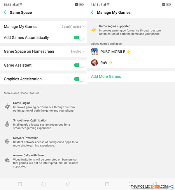Open Manage My Games chevron

click(x=83, y=27)
